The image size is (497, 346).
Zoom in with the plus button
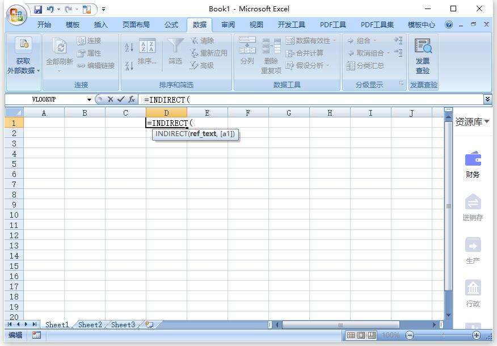point(477,335)
